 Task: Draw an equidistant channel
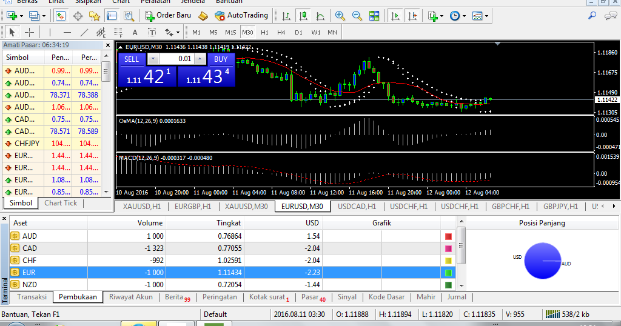[101, 33]
